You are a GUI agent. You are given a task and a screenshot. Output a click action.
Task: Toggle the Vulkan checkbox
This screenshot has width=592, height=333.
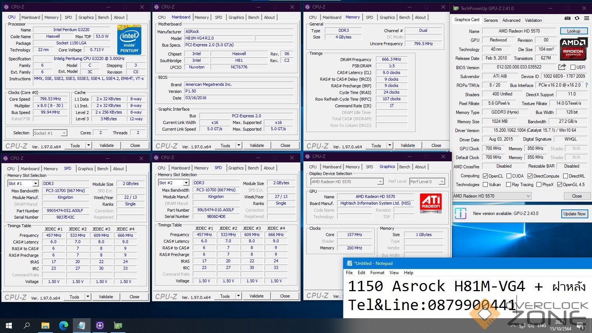[x=485, y=185]
